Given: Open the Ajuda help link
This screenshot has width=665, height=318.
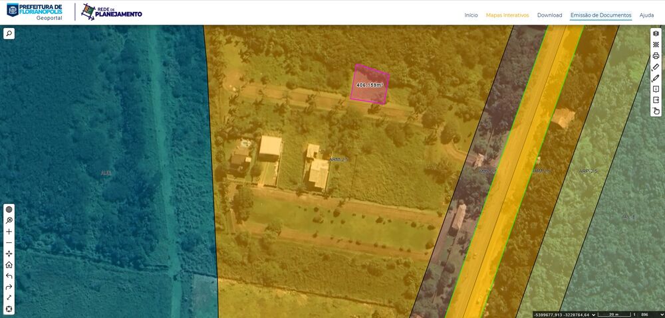Looking at the screenshot, I should (646, 15).
